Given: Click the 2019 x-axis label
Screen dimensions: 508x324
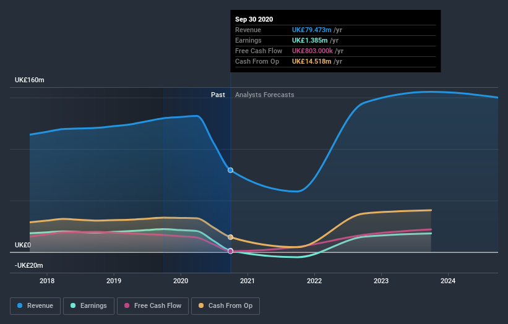Looking at the screenshot, I should (114, 281).
